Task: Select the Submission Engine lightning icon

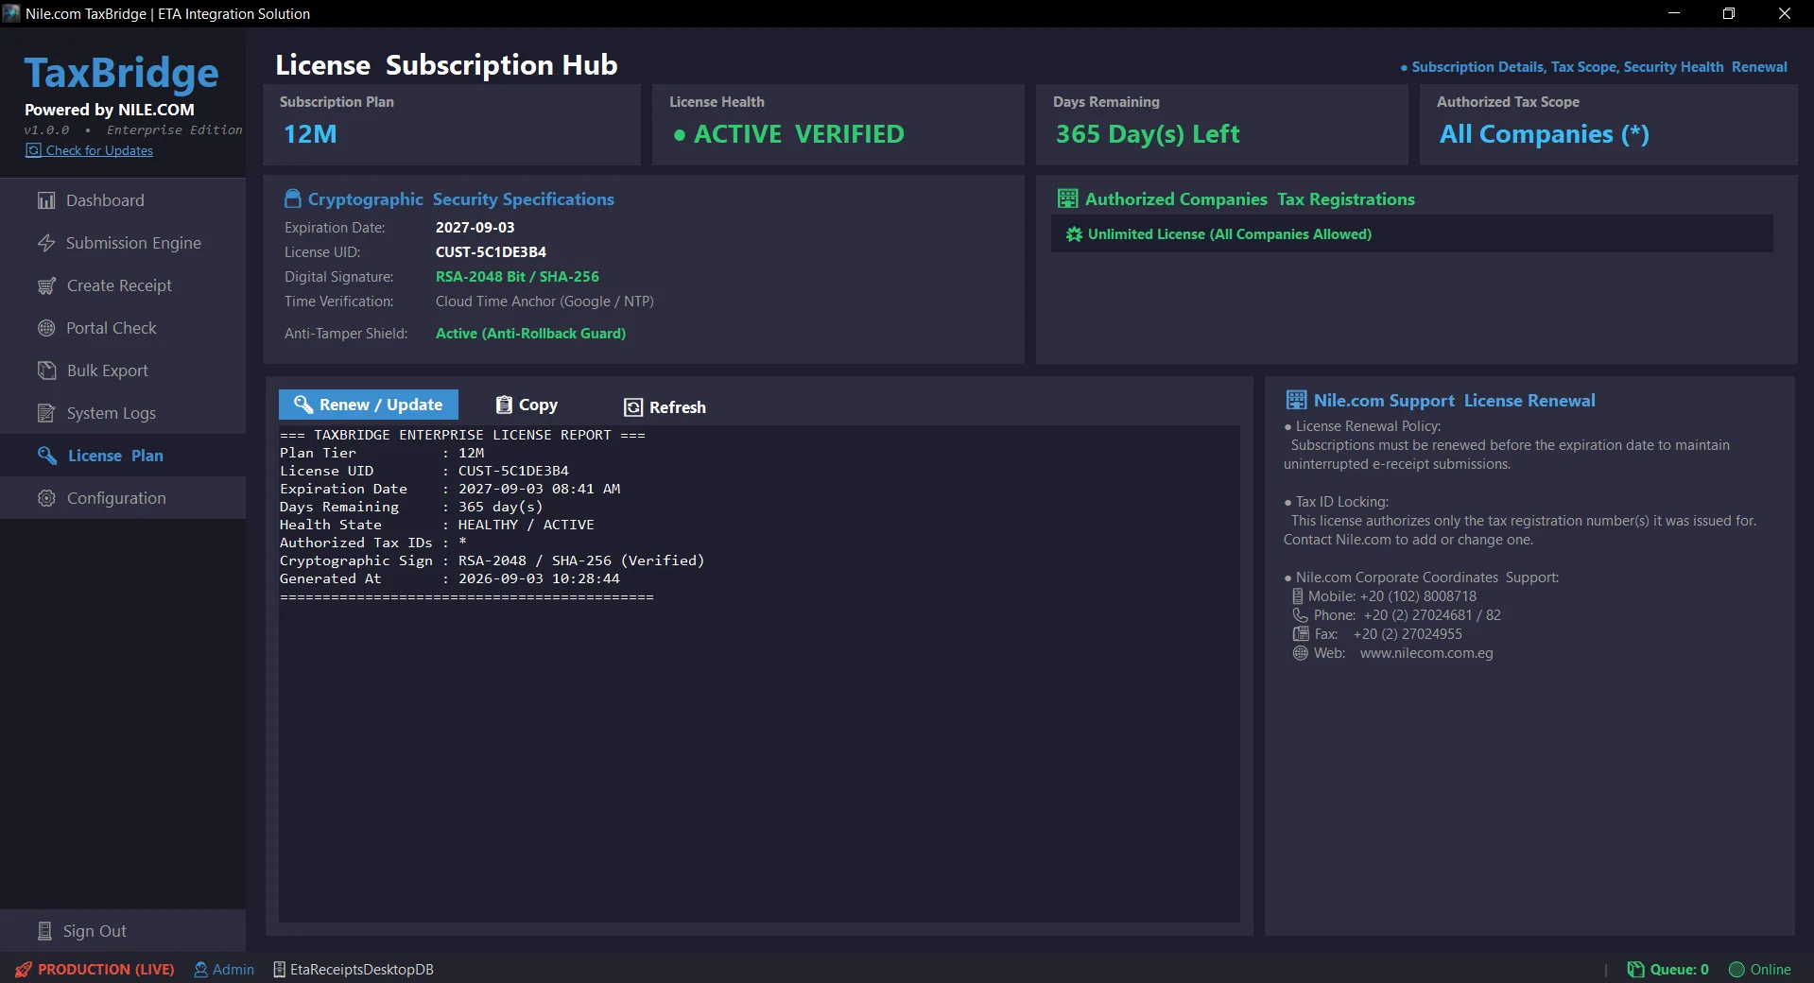Action: coord(46,243)
